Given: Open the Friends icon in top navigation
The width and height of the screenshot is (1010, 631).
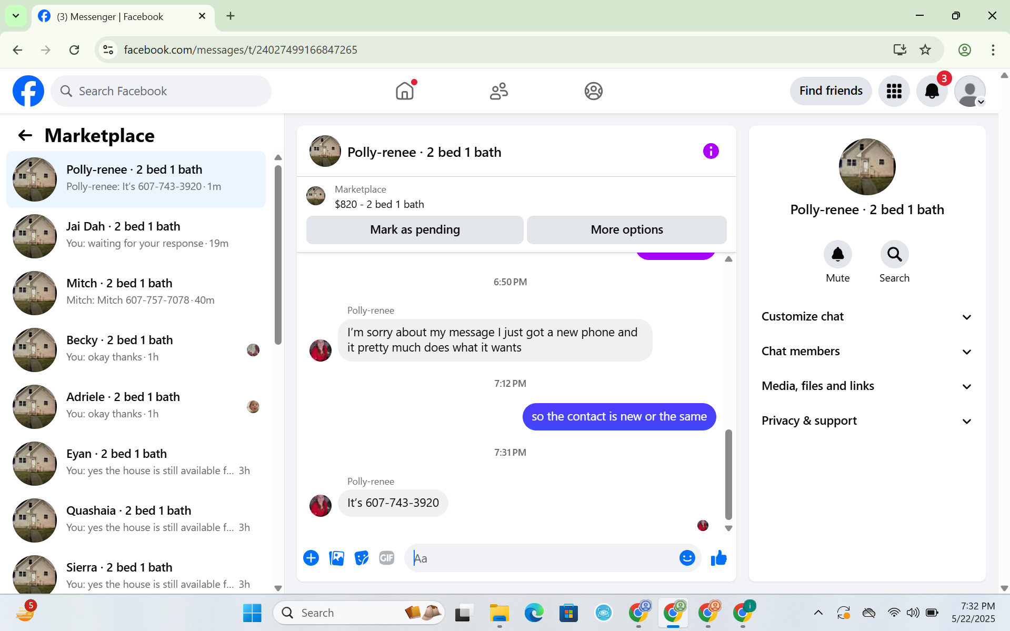Looking at the screenshot, I should click(x=499, y=91).
